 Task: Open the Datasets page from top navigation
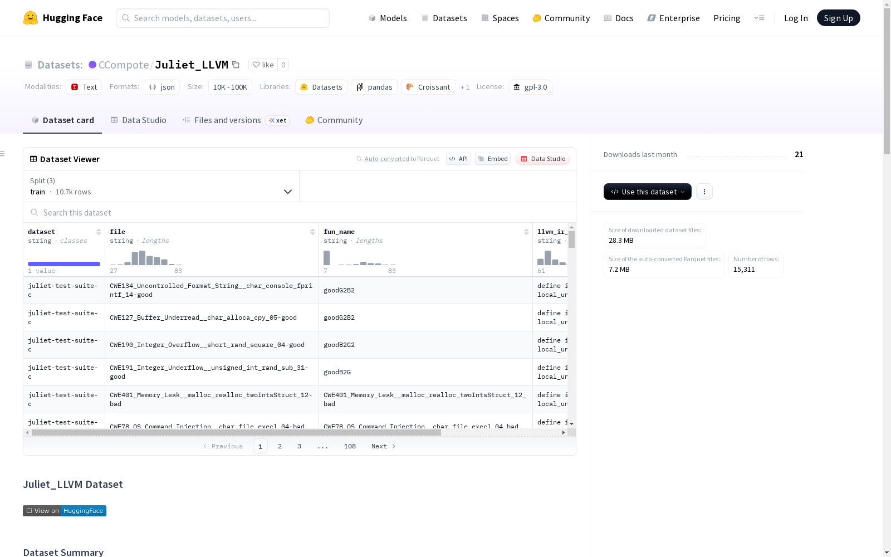pos(444,18)
